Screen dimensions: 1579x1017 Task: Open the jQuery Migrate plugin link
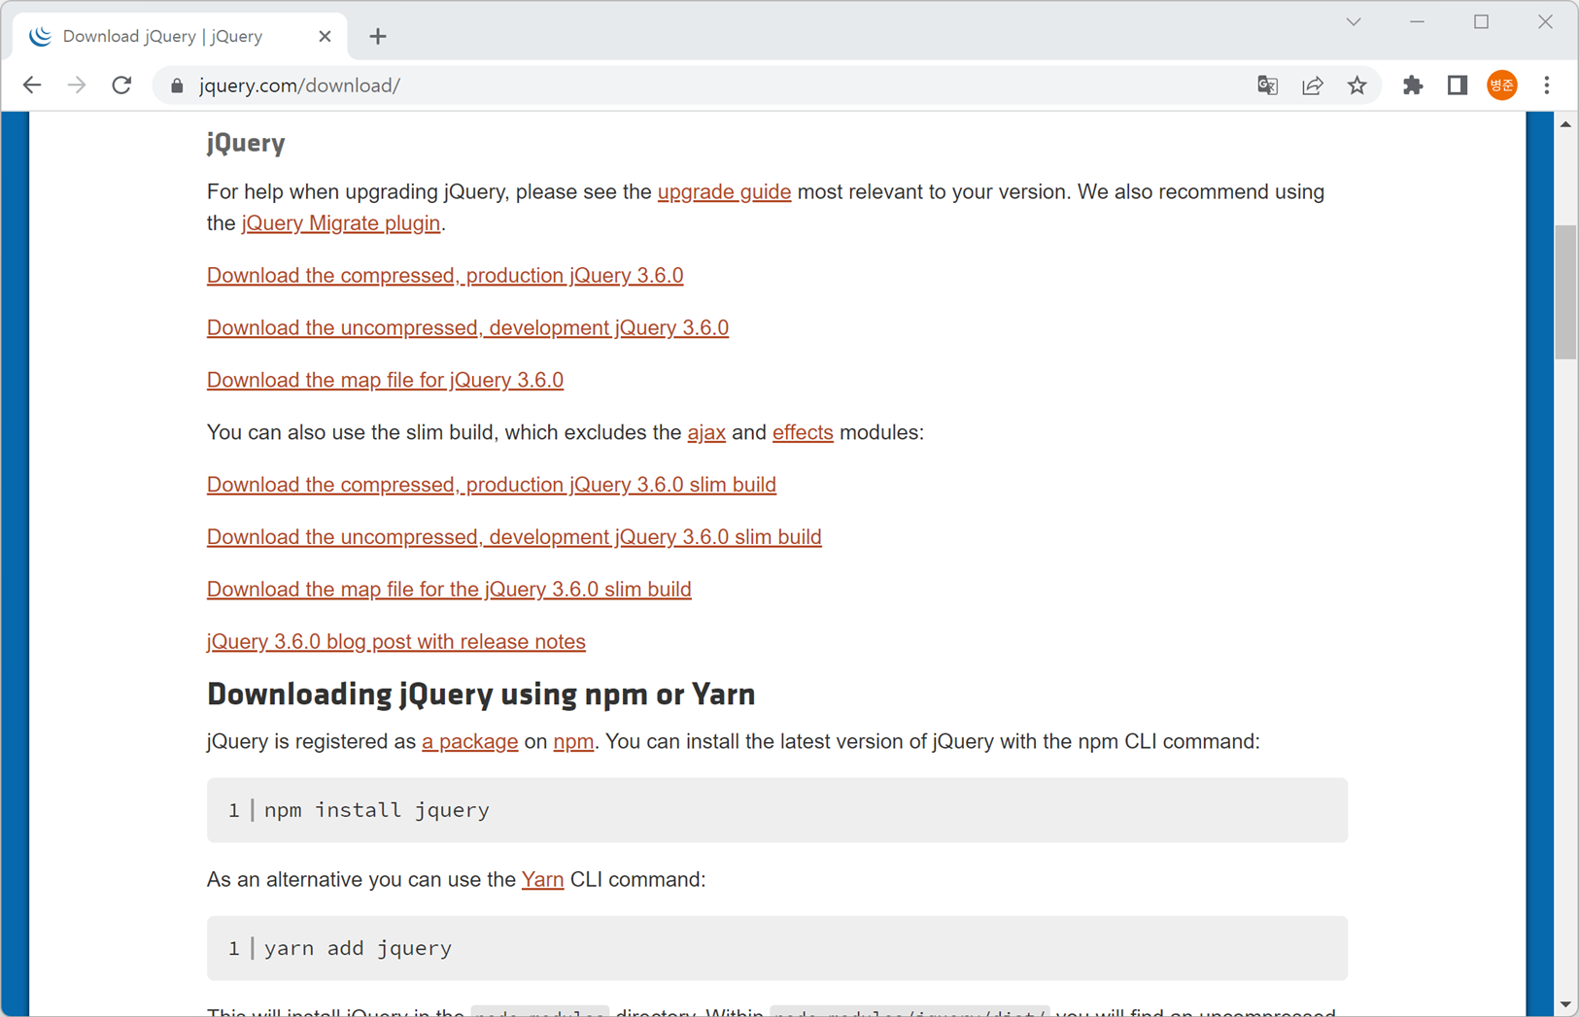(341, 222)
